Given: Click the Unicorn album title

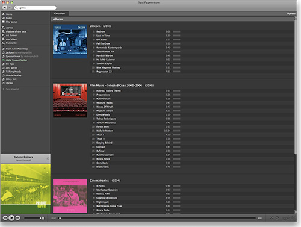Looking at the screenshot, I should (x=95, y=26).
